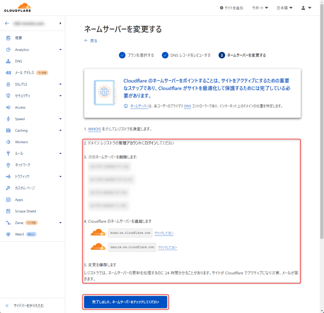
Task: Open the WHOIS link
Action: [94, 129]
